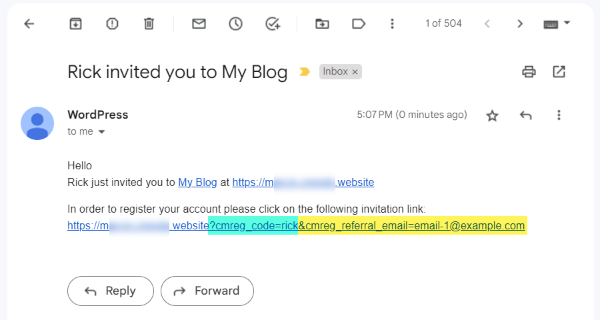Open the toolbar's More options menu
This screenshot has width=600, height=320.
(392, 24)
